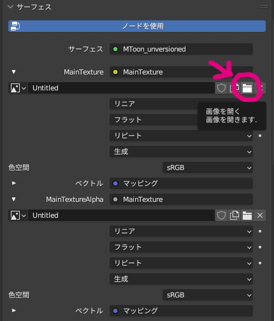Toggle fake user shield on first Untitled image
Image resolution: width=274 pixels, height=321 pixels.
[221, 88]
